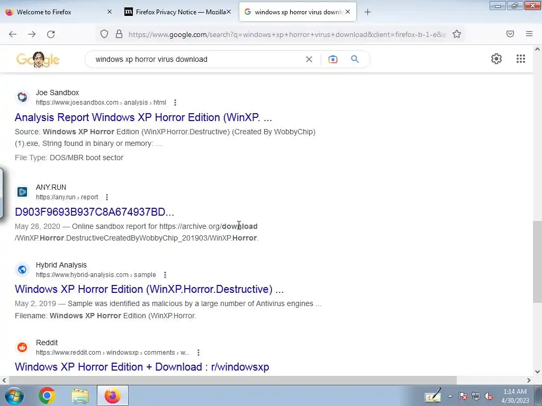
Task: Open the Google apps grid
Action: [521, 59]
